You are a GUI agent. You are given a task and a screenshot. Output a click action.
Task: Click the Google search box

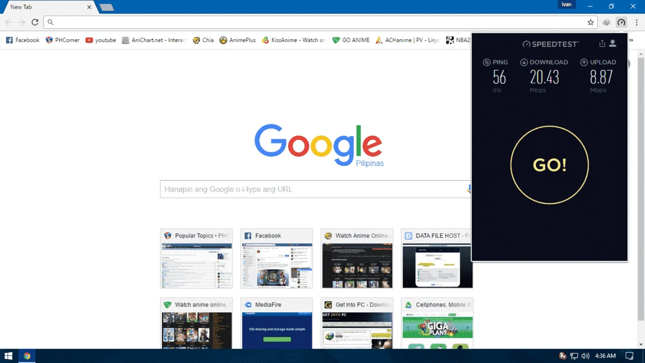click(316, 189)
